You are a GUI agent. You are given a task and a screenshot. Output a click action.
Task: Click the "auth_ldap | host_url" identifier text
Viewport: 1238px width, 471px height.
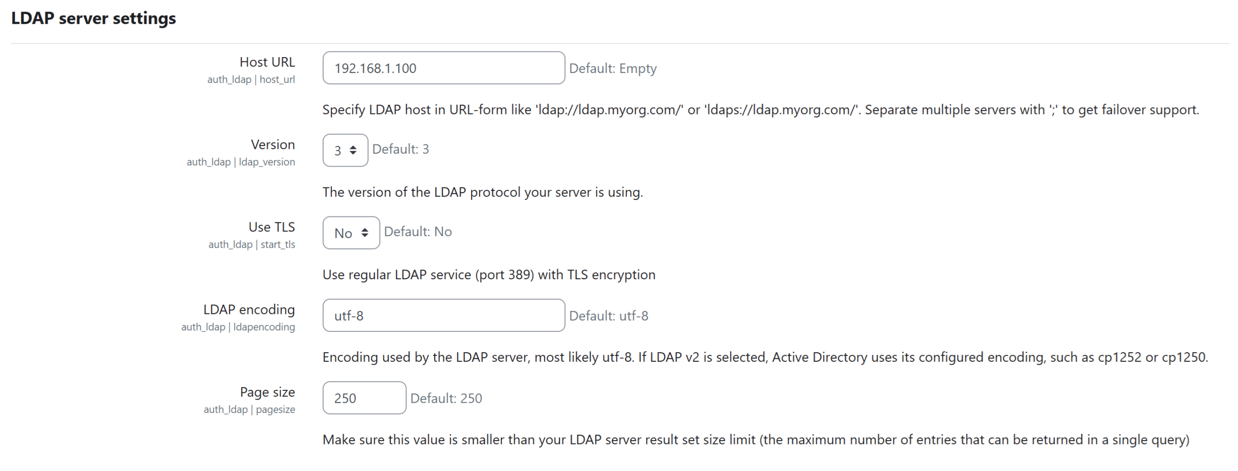[x=251, y=80]
